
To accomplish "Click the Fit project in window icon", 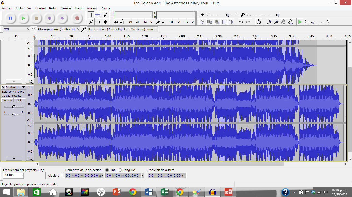I will pyautogui.click(x=290, y=22).
